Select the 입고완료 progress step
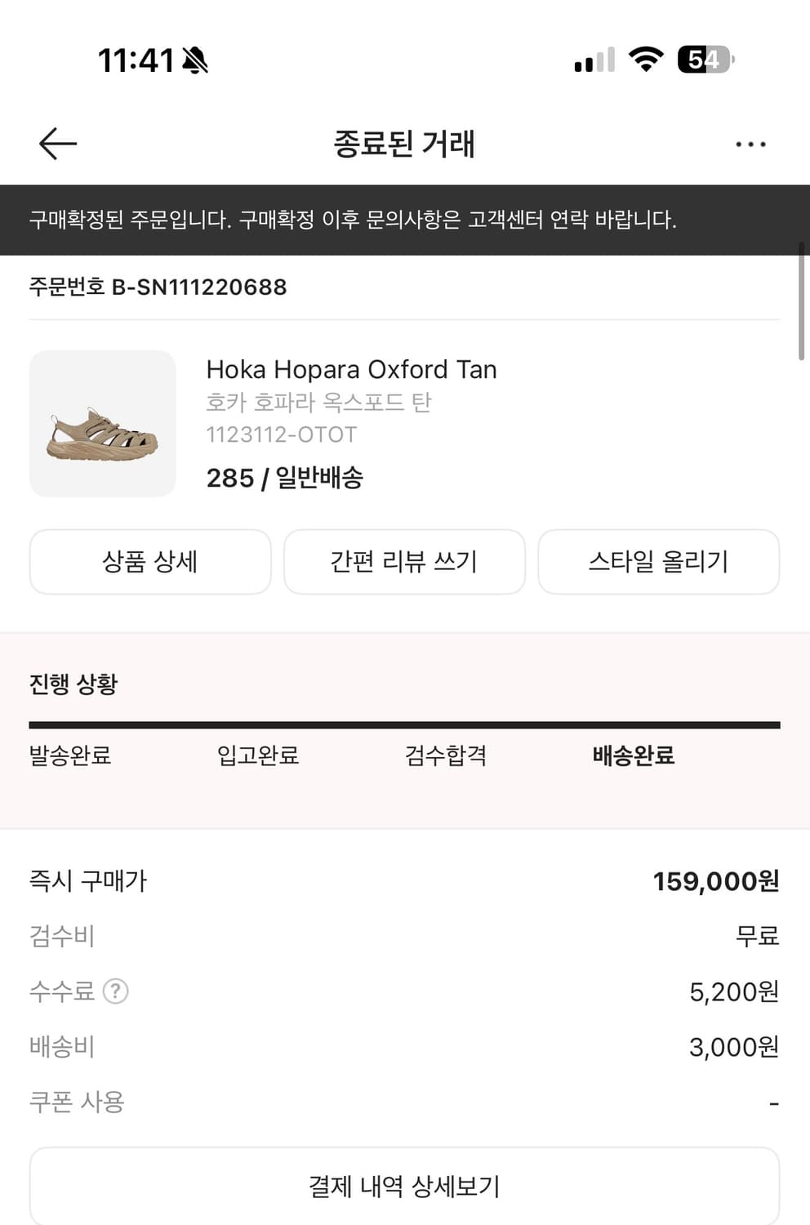The image size is (810, 1225). [x=258, y=755]
